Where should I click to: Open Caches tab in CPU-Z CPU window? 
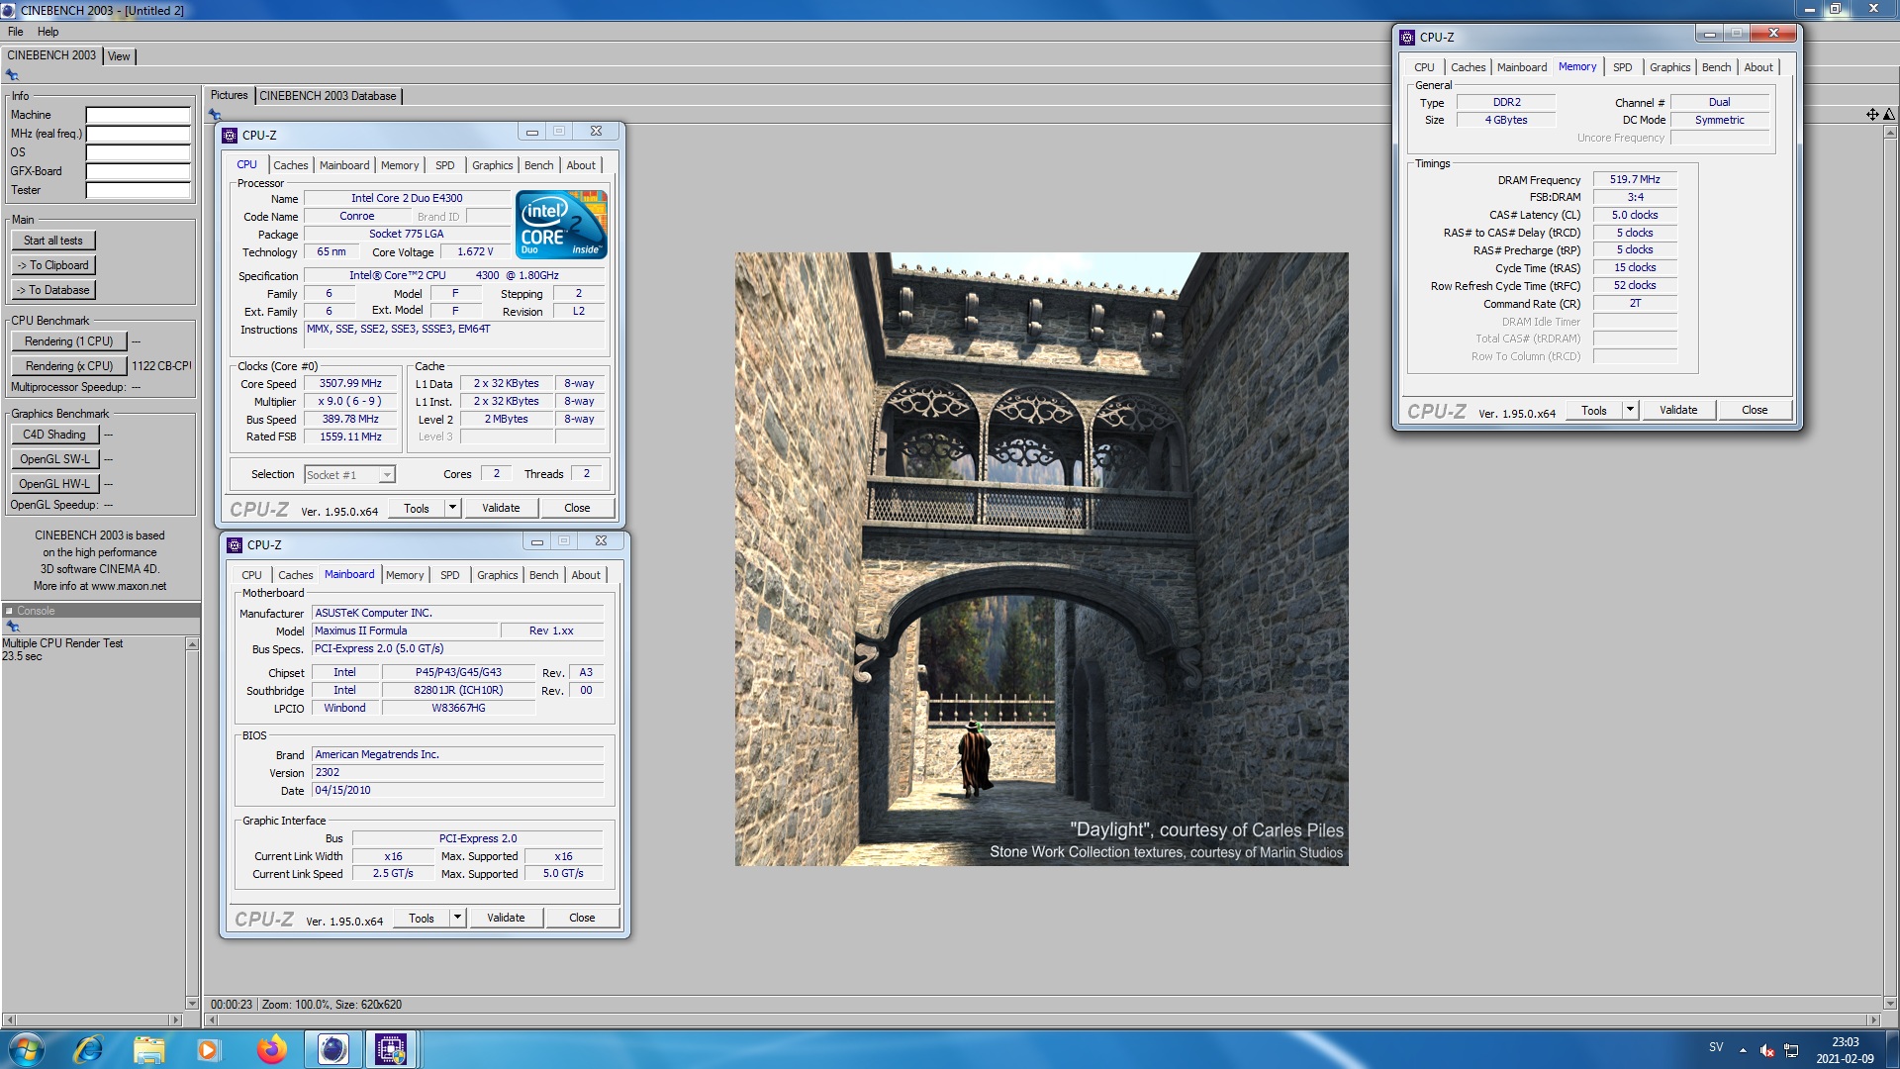tap(290, 165)
